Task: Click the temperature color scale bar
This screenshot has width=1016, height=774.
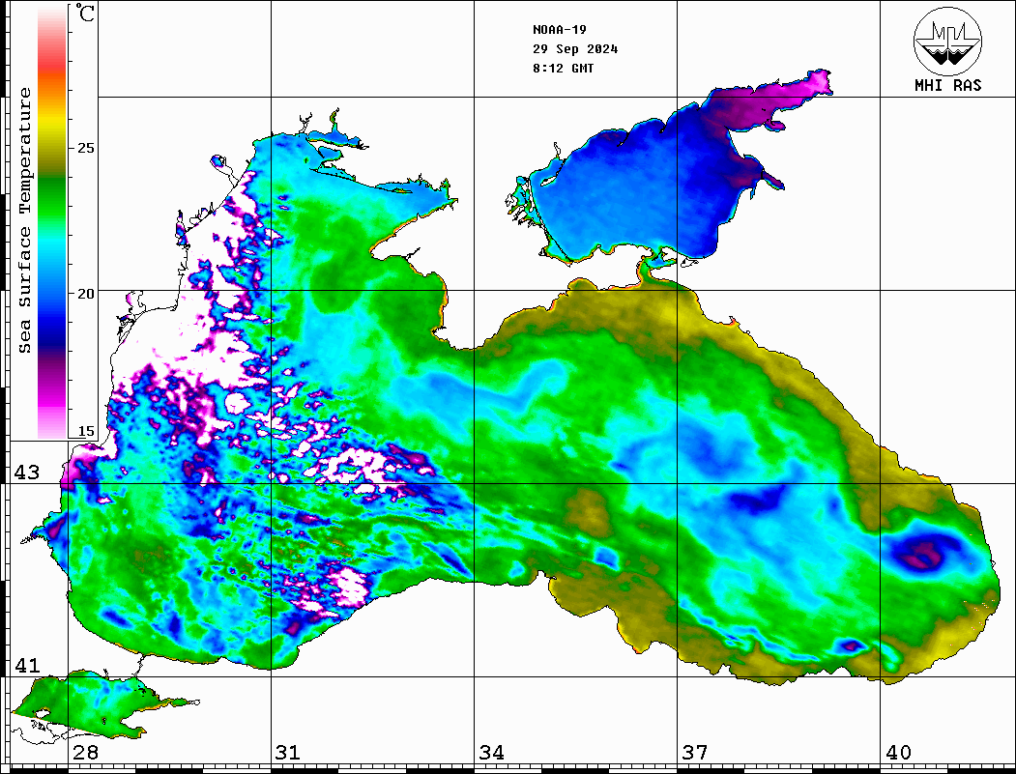Action: tap(52, 222)
